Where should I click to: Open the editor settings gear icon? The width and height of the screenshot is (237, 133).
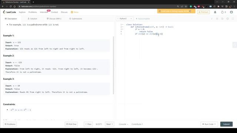point(227,19)
